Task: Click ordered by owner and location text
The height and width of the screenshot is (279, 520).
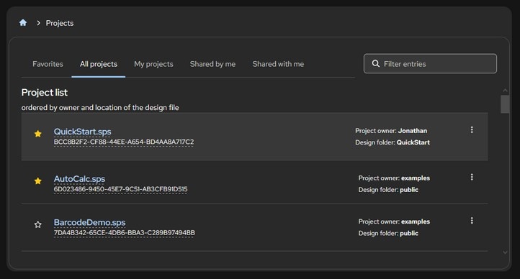Action: pyautogui.click(x=100, y=108)
